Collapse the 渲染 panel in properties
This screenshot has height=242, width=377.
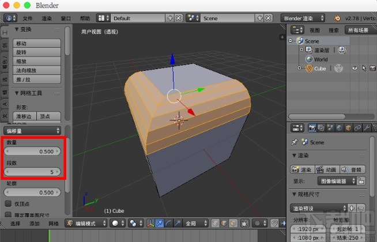(x=294, y=156)
